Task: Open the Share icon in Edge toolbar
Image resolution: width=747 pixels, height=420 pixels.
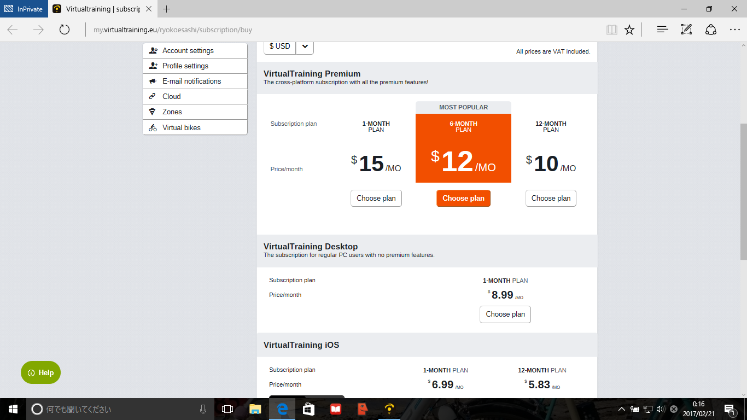Action: [711, 30]
